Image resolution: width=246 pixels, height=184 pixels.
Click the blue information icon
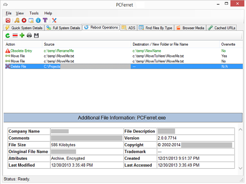(x=38, y=20)
